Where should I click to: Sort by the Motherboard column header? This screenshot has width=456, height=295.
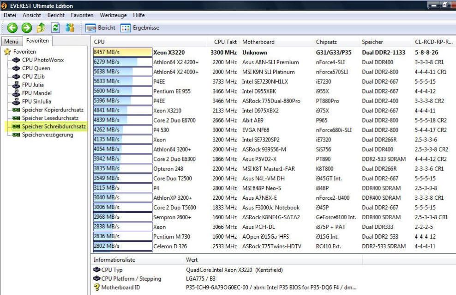(276, 42)
